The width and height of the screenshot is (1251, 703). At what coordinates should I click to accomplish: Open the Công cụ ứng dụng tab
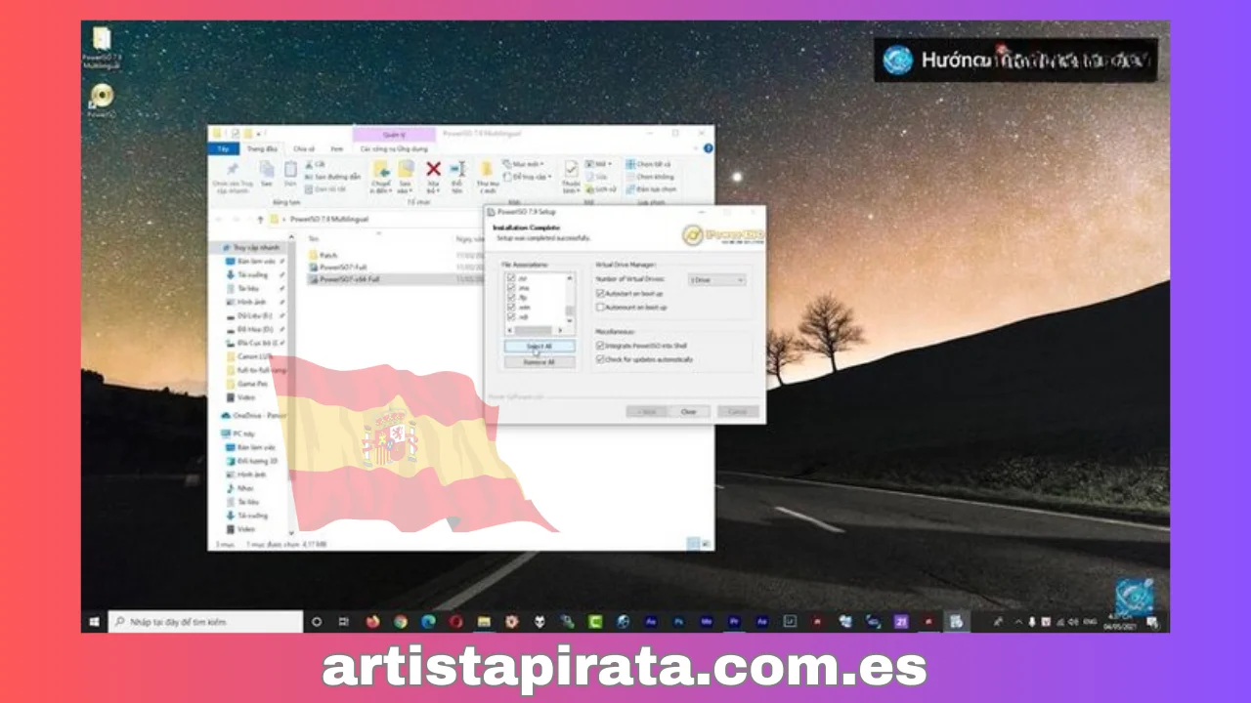394,148
